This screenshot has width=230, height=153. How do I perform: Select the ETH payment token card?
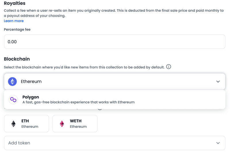click(x=26, y=123)
